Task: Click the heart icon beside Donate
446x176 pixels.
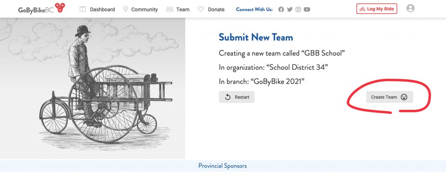Action: [201, 9]
